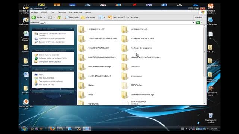Open Mis documentos link
Screen dimensions: 239x134
point(46,78)
